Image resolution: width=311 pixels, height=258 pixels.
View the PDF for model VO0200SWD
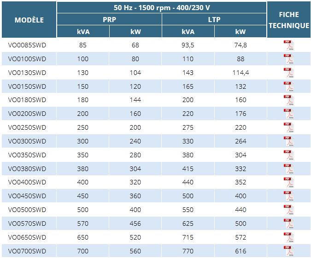point(288,114)
